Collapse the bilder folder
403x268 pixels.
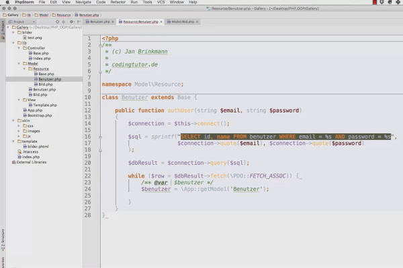13,32
